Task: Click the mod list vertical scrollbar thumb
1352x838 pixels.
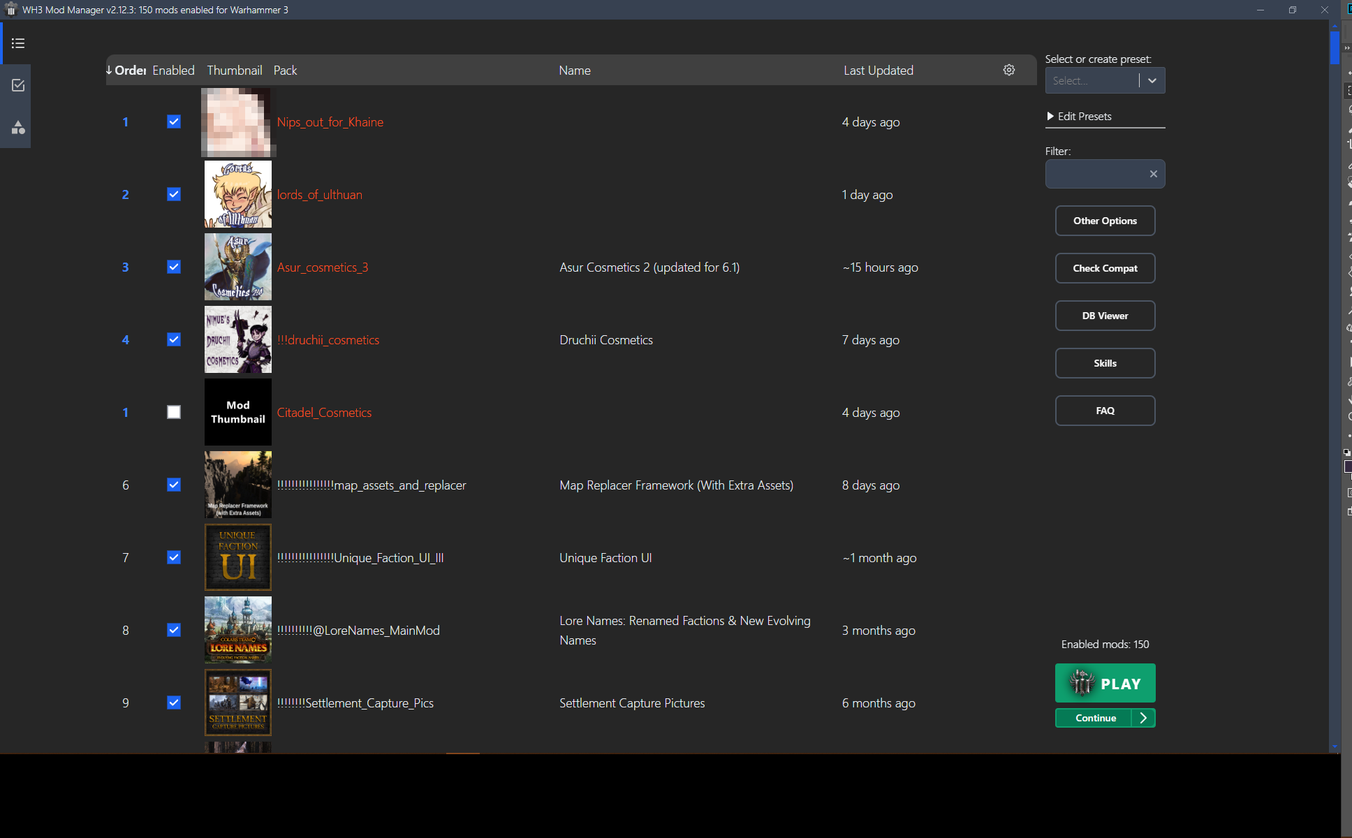Action: (x=1335, y=47)
